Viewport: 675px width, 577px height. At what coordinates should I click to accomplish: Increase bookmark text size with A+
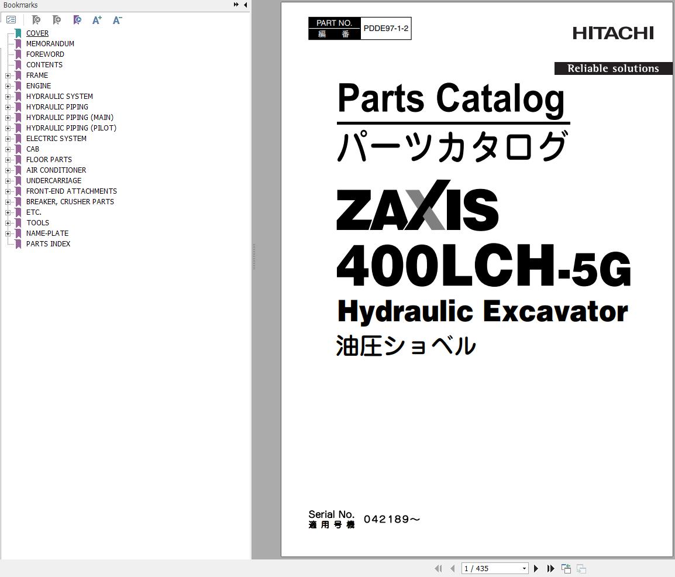pyautogui.click(x=97, y=20)
